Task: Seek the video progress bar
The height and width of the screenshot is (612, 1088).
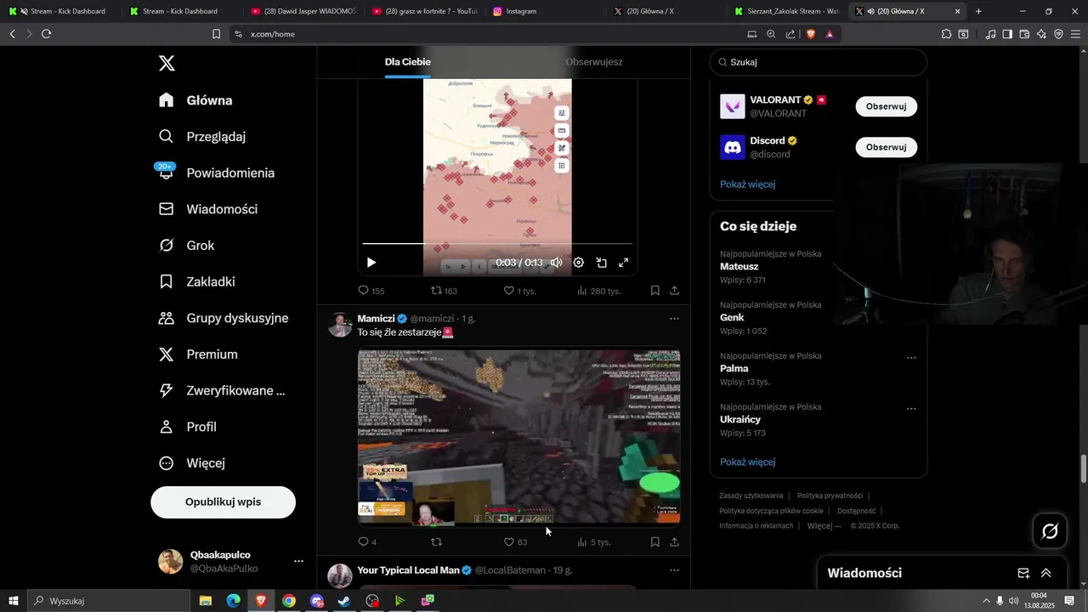Action: 497,244
